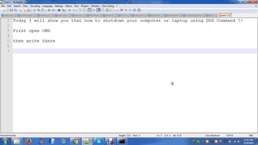Open File Explorer from the taskbar
This screenshot has width=258, height=145.
click(17, 141)
